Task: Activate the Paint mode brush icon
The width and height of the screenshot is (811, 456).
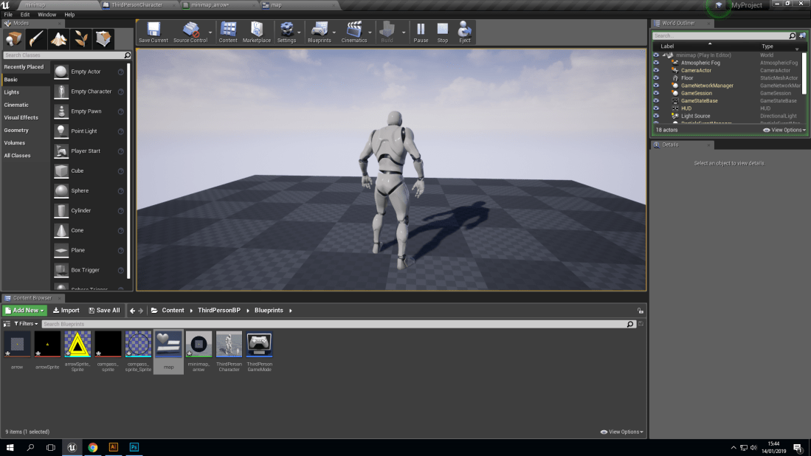Action: [x=35, y=39]
